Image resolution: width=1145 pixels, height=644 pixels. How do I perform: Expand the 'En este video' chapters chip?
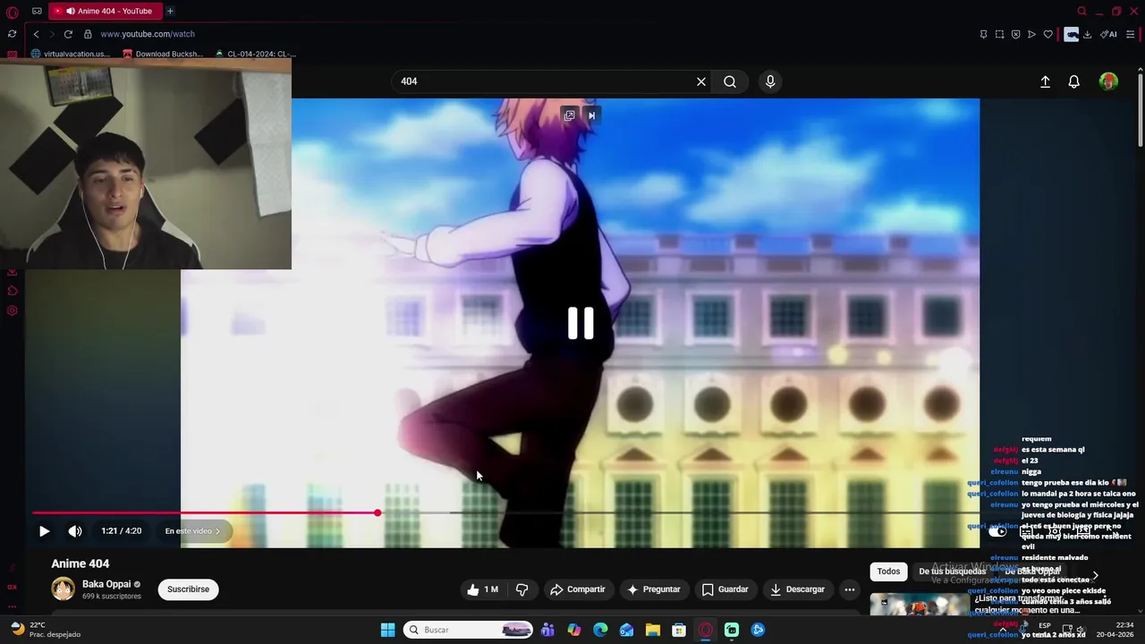(x=192, y=531)
